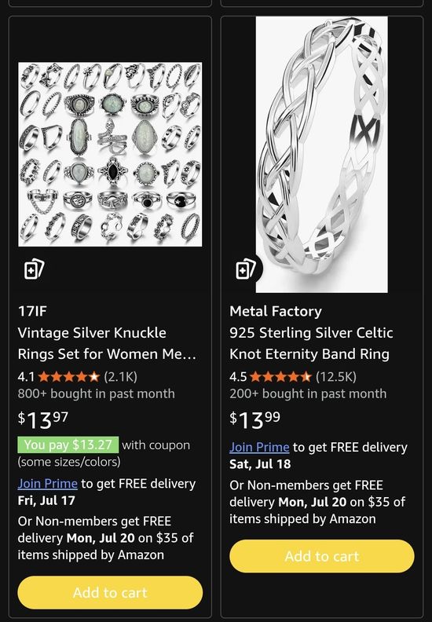Tap 800+ bought in past month text

[x=97, y=393]
